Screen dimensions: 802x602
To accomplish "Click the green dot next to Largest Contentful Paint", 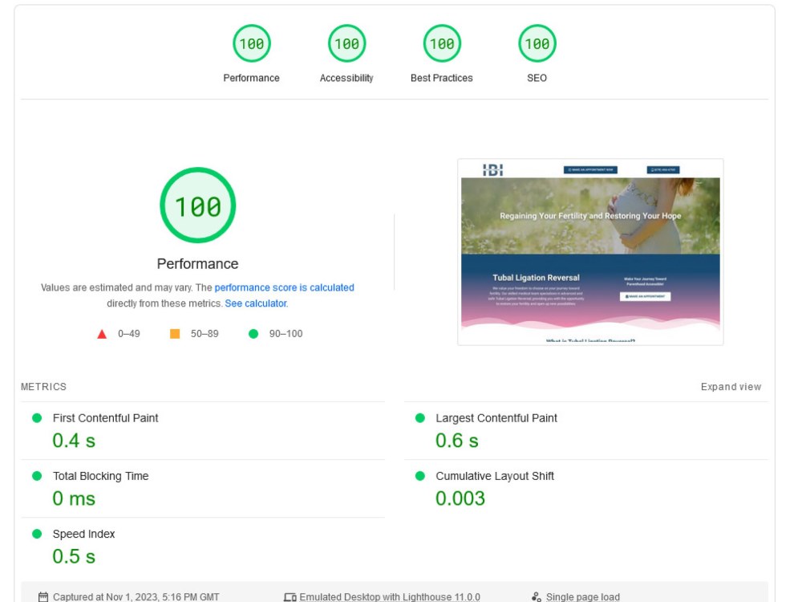I will [420, 418].
